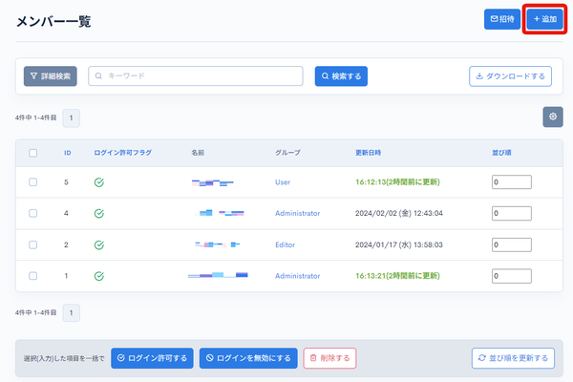Sort by 更新日時 column header
Viewport: 573px width, 382px height.
[x=368, y=153]
